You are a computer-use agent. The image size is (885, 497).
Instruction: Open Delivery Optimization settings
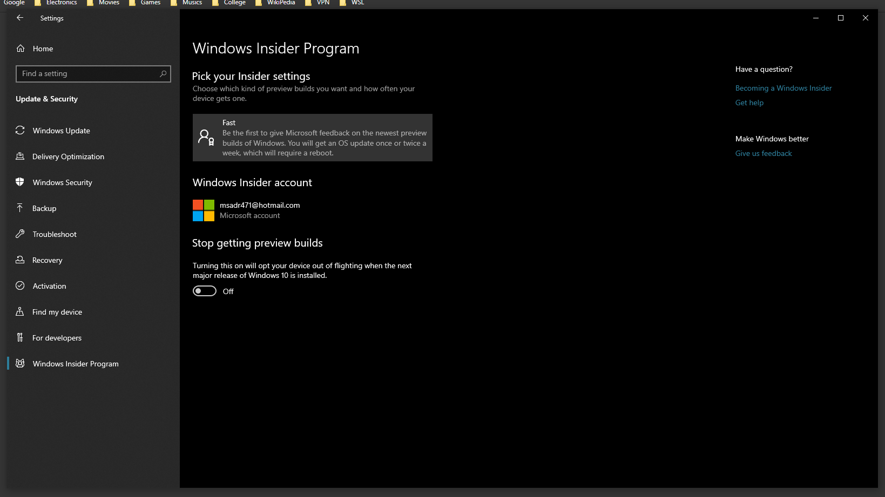pos(68,156)
